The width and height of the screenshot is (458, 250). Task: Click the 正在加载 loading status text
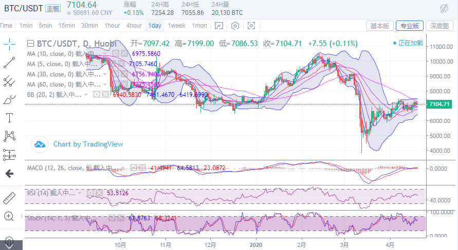410,43
